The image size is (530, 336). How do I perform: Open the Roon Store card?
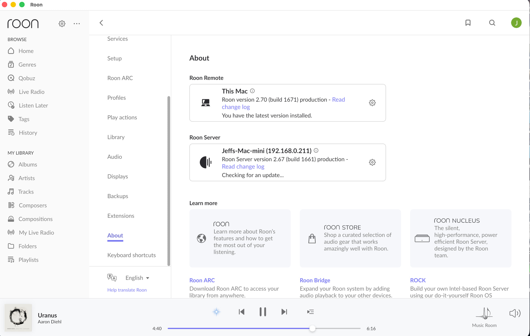point(350,238)
